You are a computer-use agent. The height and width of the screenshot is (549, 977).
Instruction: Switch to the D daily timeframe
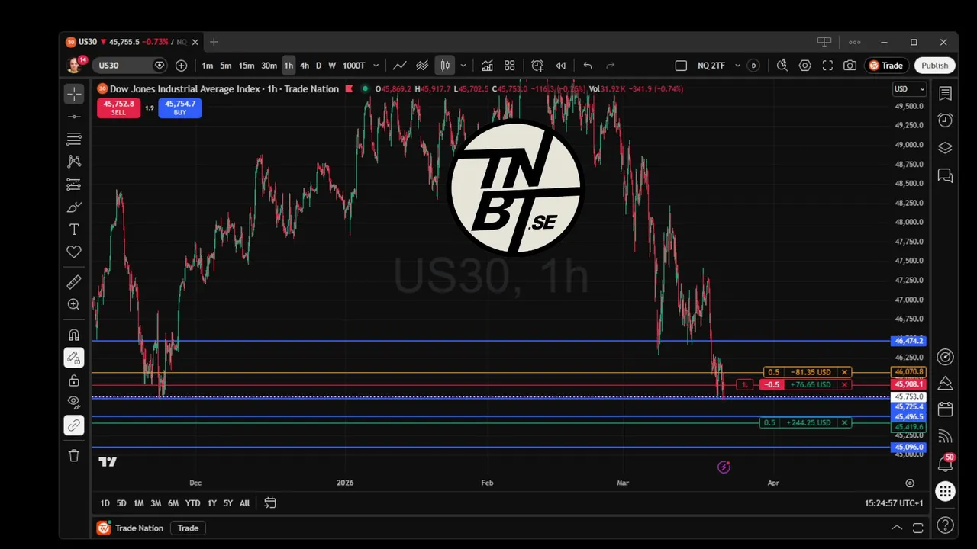(319, 66)
